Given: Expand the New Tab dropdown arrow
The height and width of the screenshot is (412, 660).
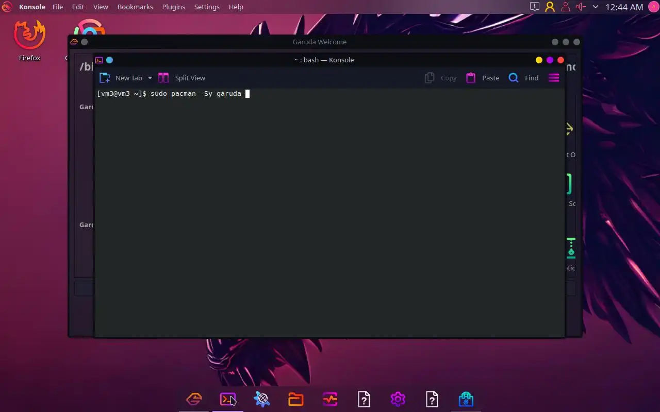Looking at the screenshot, I should click(x=150, y=78).
